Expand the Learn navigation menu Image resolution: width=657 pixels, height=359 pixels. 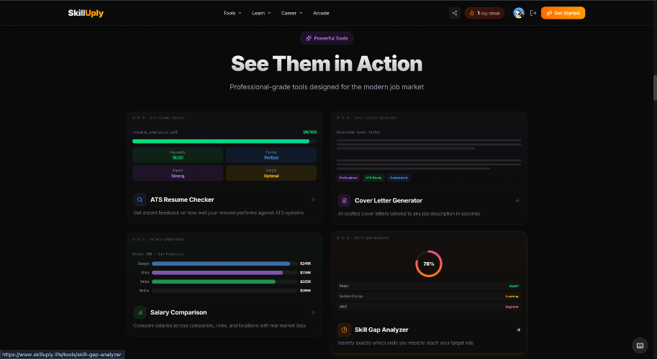[261, 13]
